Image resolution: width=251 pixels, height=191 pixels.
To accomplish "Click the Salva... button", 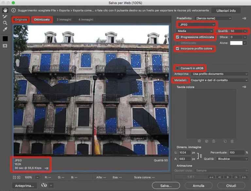I will coord(166,185).
